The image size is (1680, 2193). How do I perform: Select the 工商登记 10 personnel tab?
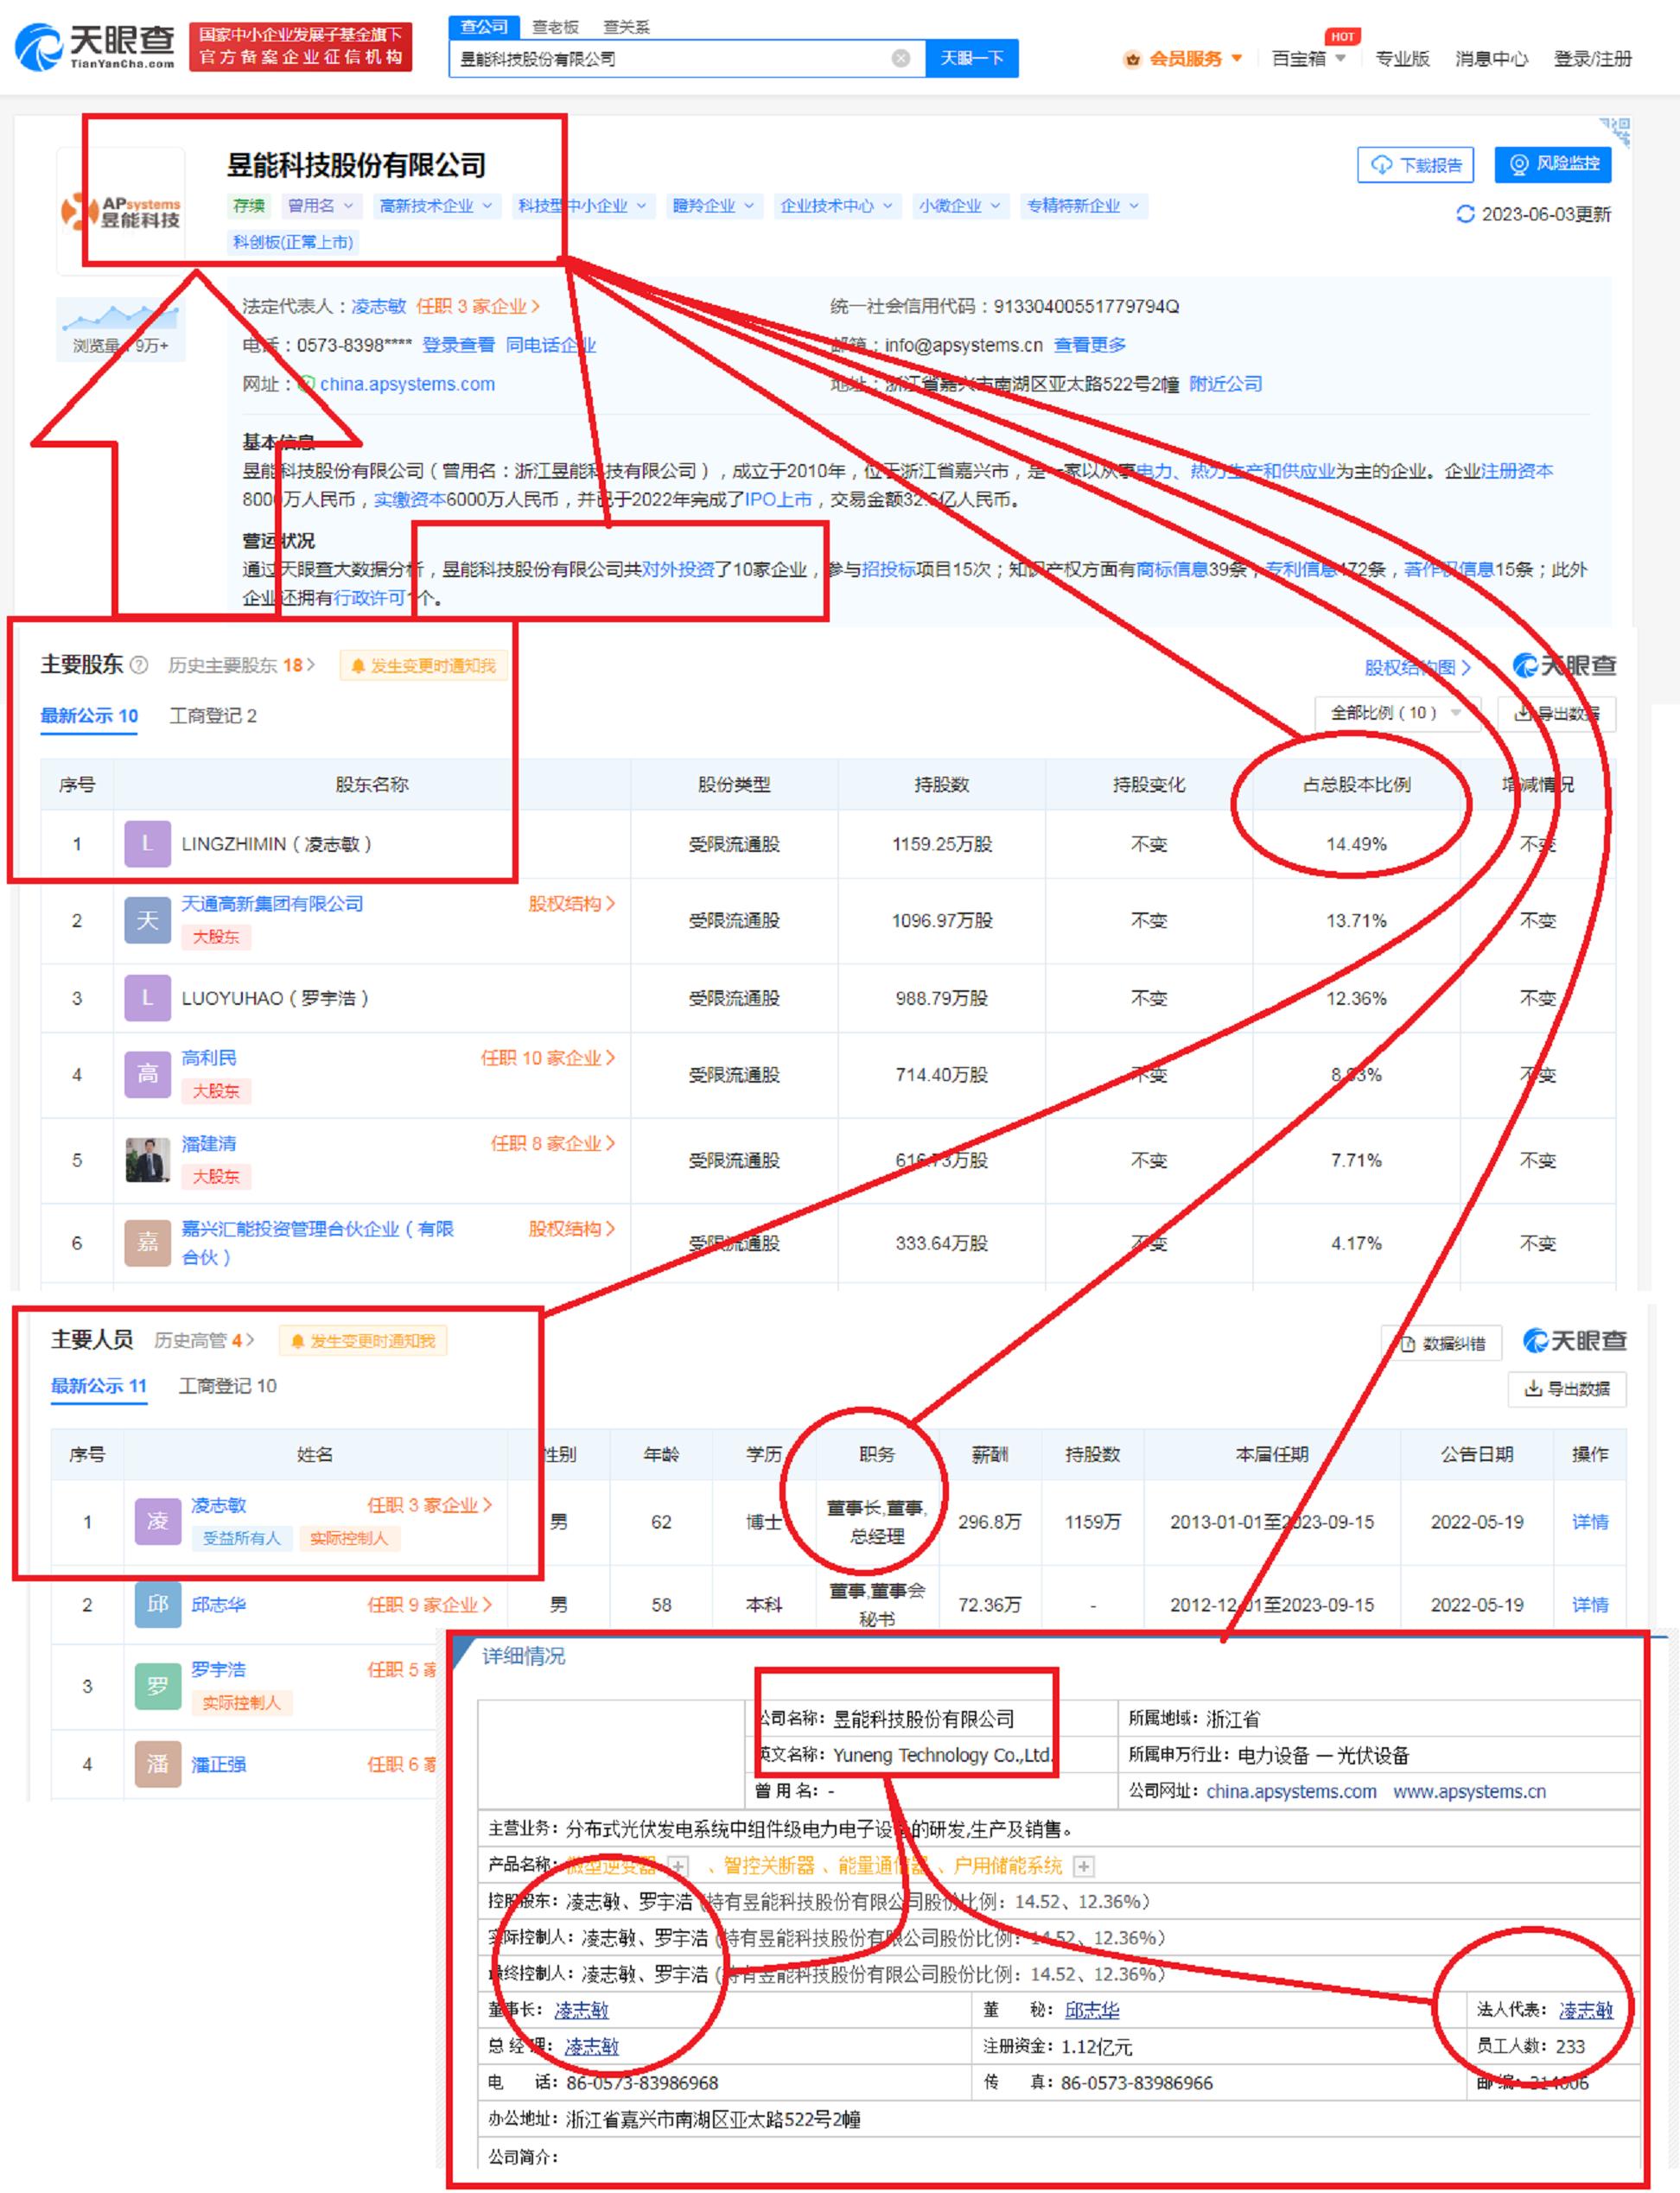pos(227,1386)
